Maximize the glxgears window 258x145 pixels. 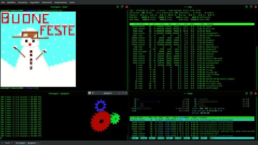tap(123, 93)
